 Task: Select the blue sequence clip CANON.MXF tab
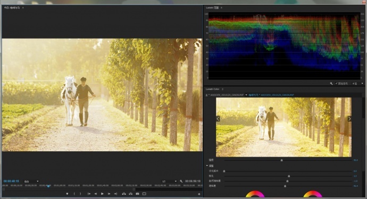point(271,95)
